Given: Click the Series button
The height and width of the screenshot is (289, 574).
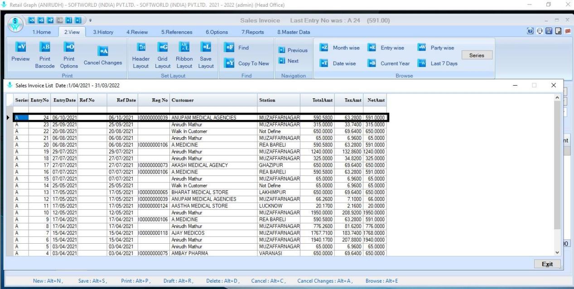Looking at the screenshot, I should 477,55.
